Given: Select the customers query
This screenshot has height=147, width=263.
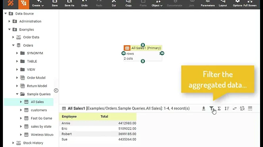Looking at the screenshot, I should click(x=39, y=110).
